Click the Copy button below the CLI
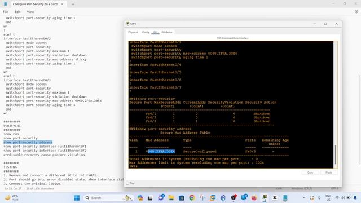 click(x=310, y=173)
